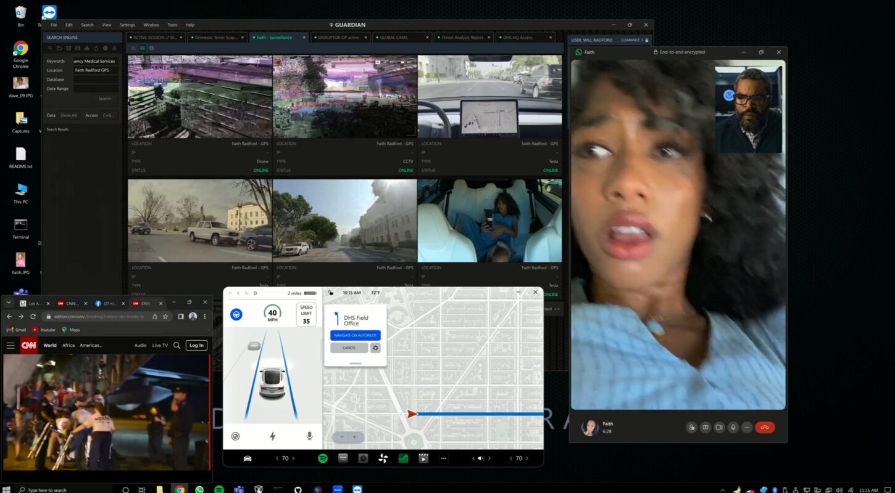Open more options in WhatsApp call

[x=747, y=427]
